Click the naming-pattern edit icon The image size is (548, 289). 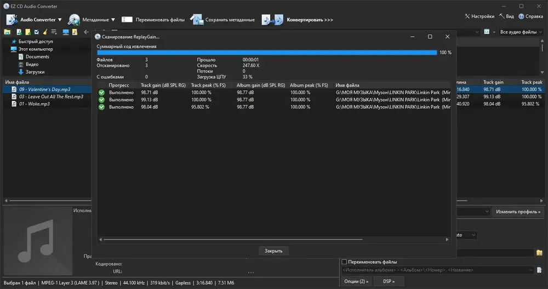tap(539, 270)
